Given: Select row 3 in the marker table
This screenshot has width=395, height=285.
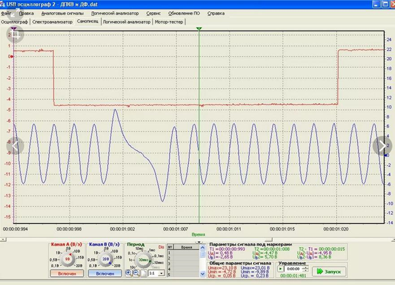Looking at the screenshot, I should (184, 263).
